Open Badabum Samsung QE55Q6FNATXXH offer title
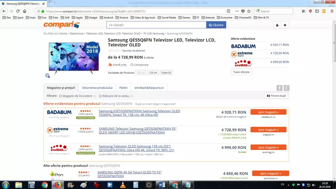Image resolution: width=336 pixels, height=189 pixels. click(139, 113)
